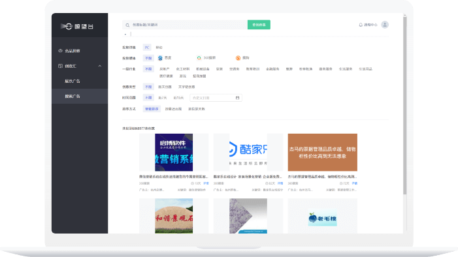Collapse the 创意汇 sidebar section chevron

coord(100,67)
